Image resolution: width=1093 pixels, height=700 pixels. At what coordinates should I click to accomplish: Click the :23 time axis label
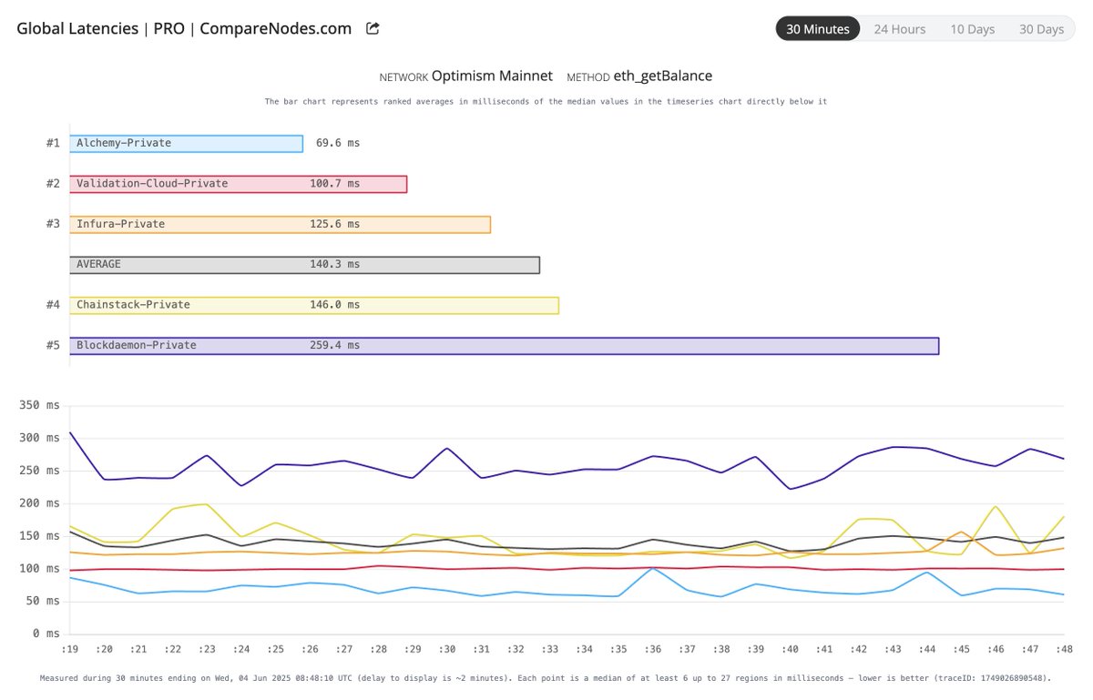tap(207, 650)
